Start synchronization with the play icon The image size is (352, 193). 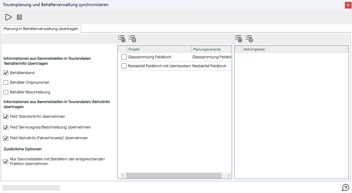pos(8,17)
